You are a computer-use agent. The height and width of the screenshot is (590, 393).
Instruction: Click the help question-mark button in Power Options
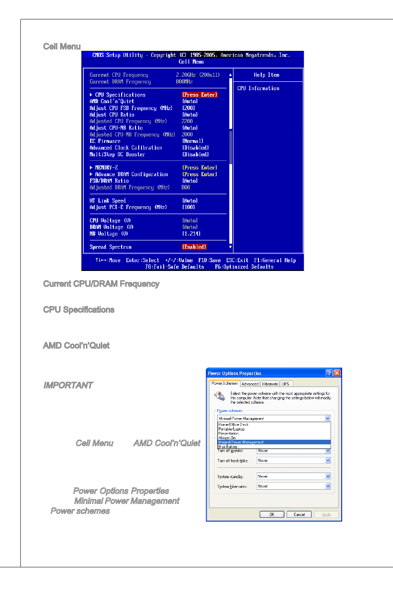click(329, 373)
